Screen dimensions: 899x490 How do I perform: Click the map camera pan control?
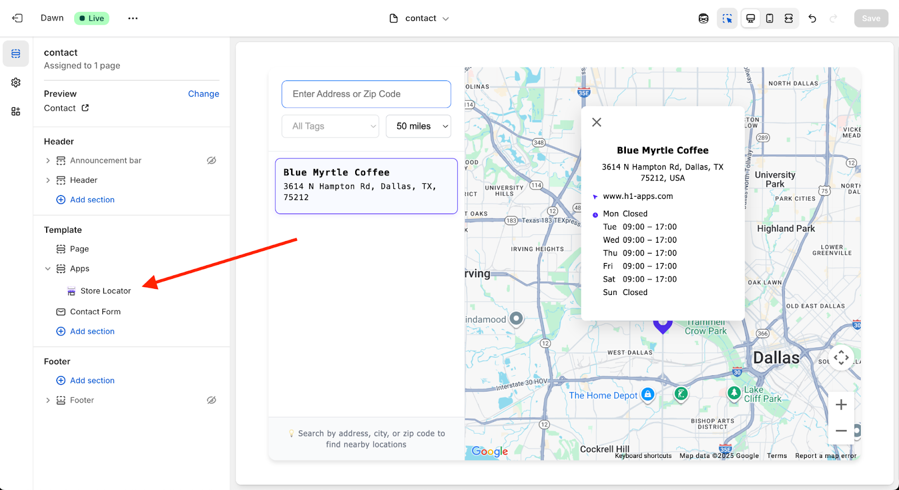click(x=841, y=358)
